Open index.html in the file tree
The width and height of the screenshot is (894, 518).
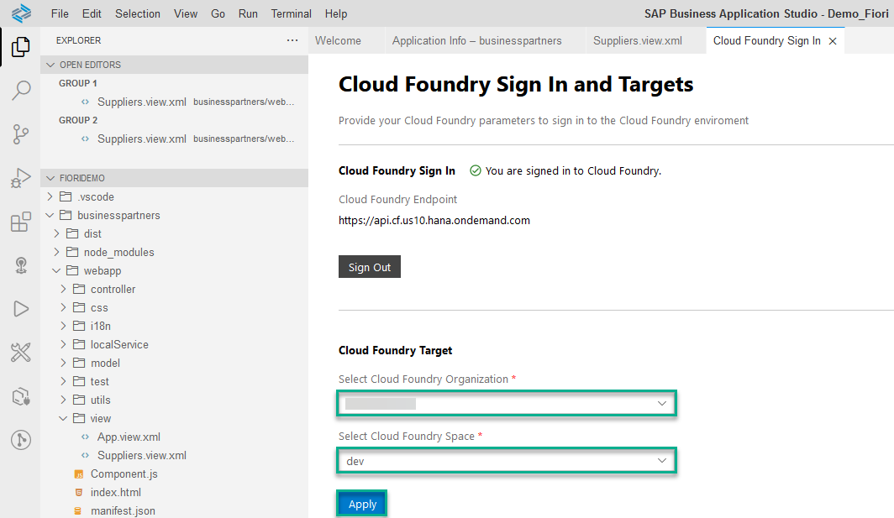pyautogui.click(x=116, y=492)
